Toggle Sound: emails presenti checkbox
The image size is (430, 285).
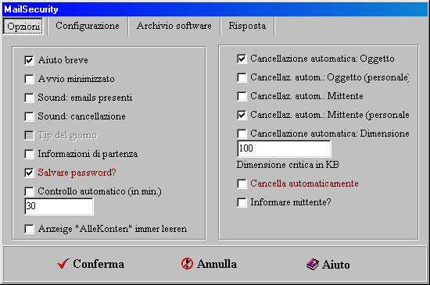[29, 98]
